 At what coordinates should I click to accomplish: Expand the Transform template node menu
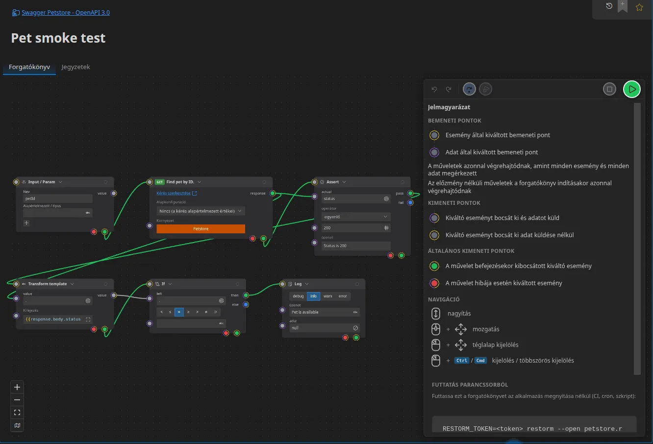pyautogui.click(x=72, y=284)
